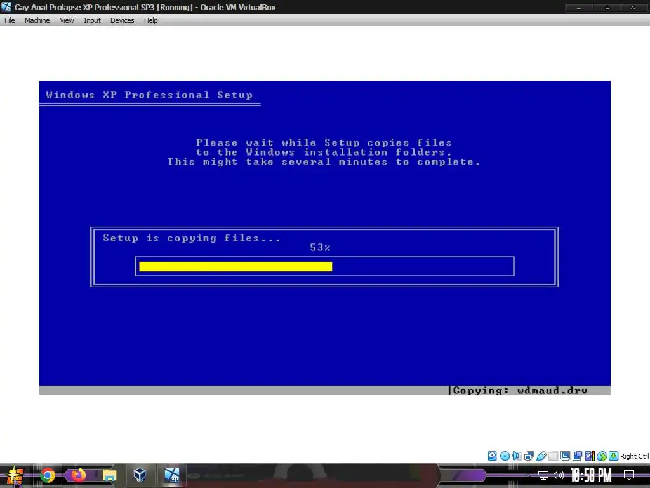650x488 pixels.
Task: Open the Windows Start button
Action: click(x=15, y=475)
